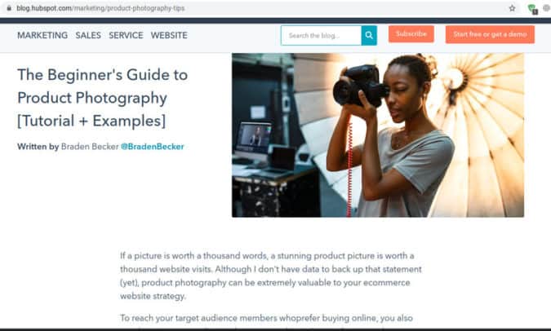
Task: Click the paragraph starting 'To reach your target audience'
Action: [x=266, y=318]
